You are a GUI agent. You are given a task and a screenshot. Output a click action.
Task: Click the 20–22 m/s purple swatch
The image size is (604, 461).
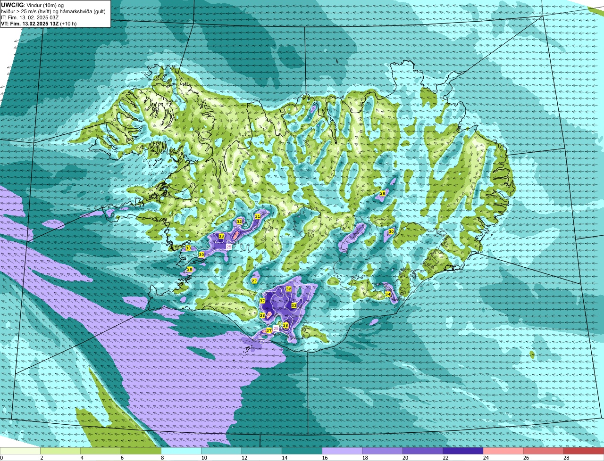point(423,451)
